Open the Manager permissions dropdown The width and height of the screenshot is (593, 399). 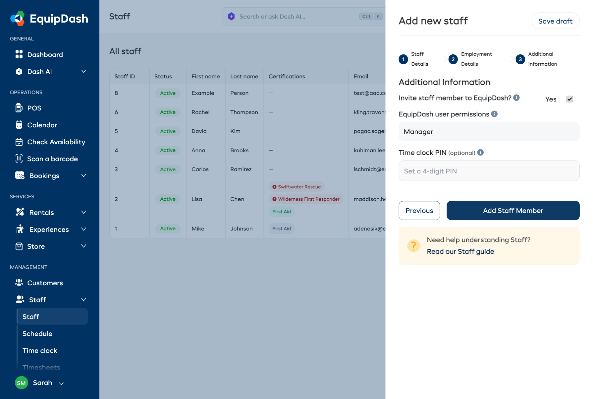coord(489,131)
